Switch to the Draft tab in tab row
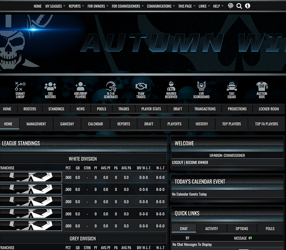 tap(149, 124)
